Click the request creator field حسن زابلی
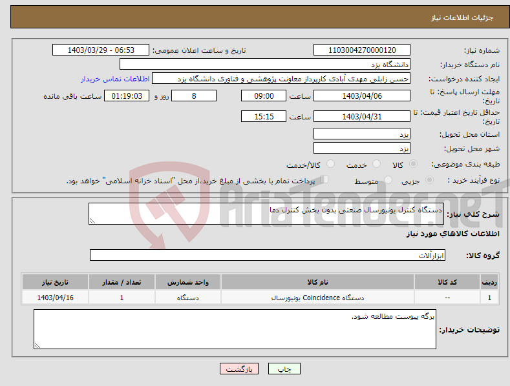The height and width of the screenshot is (386, 510). [281, 79]
